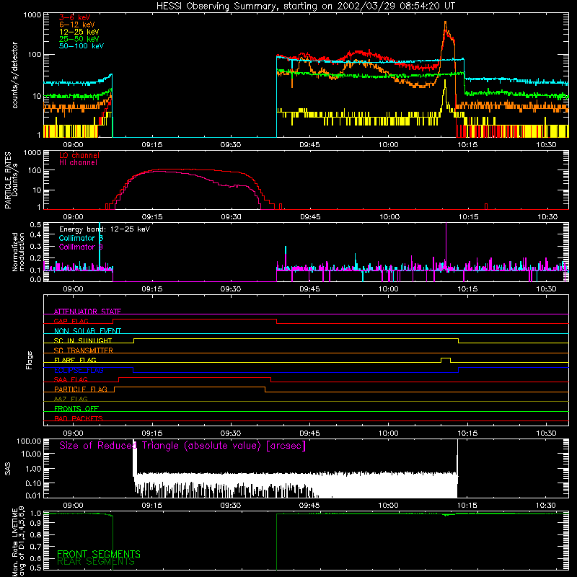Select the yellow 12-25 keV count-rate legend entry
Image resolution: width=577 pixels, height=577 pixels.
coord(79,32)
